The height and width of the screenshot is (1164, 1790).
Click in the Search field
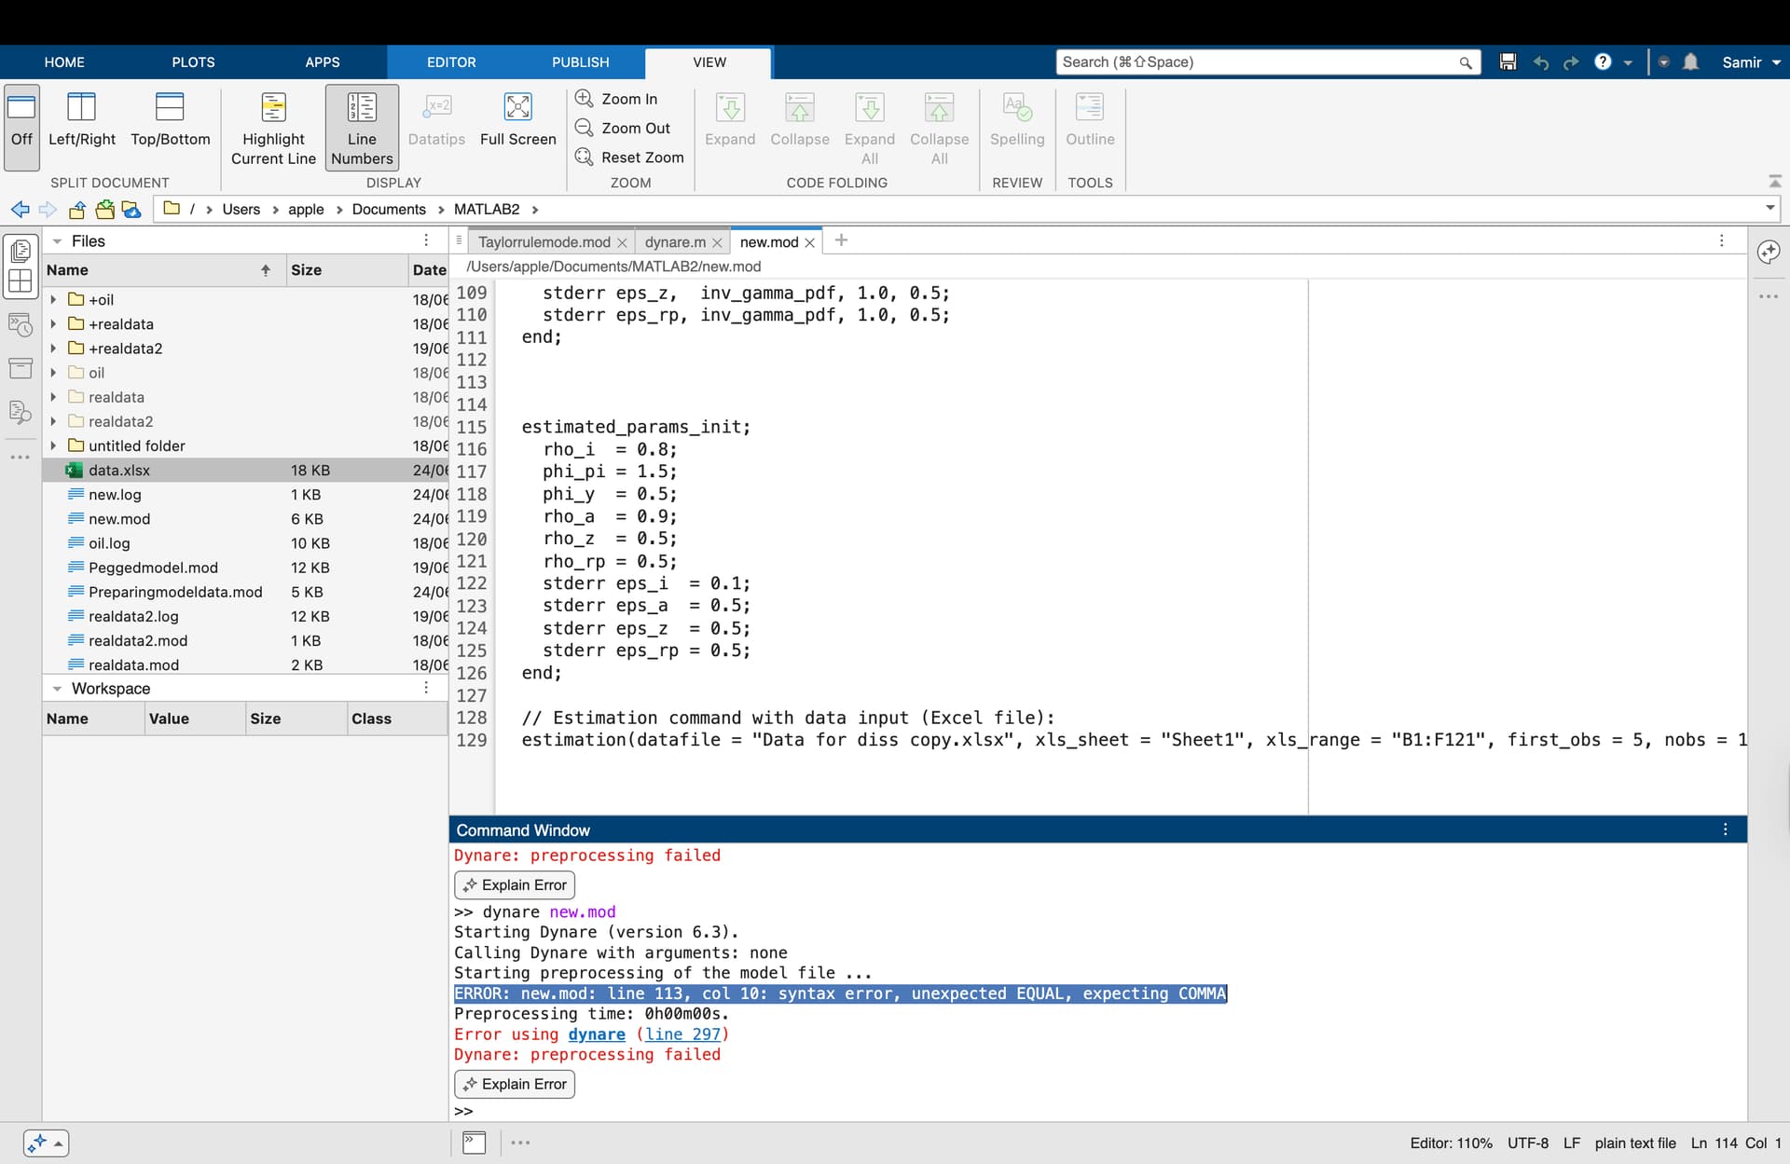1268,62
